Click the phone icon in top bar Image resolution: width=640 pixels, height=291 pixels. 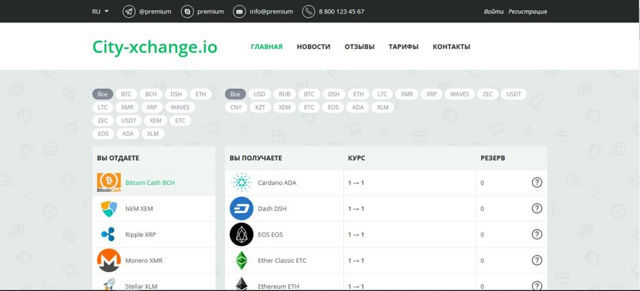(x=309, y=12)
